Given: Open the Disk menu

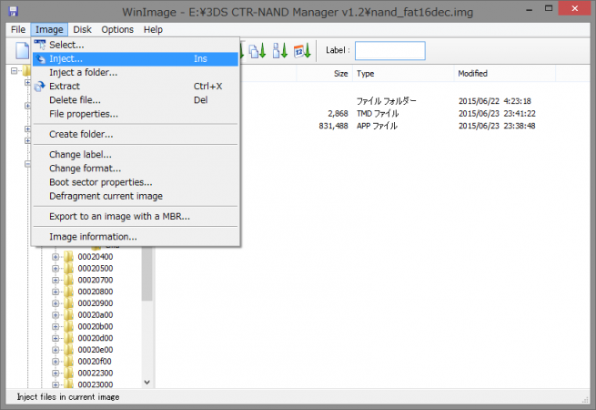Looking at the screenshot, I should (82, 29).
